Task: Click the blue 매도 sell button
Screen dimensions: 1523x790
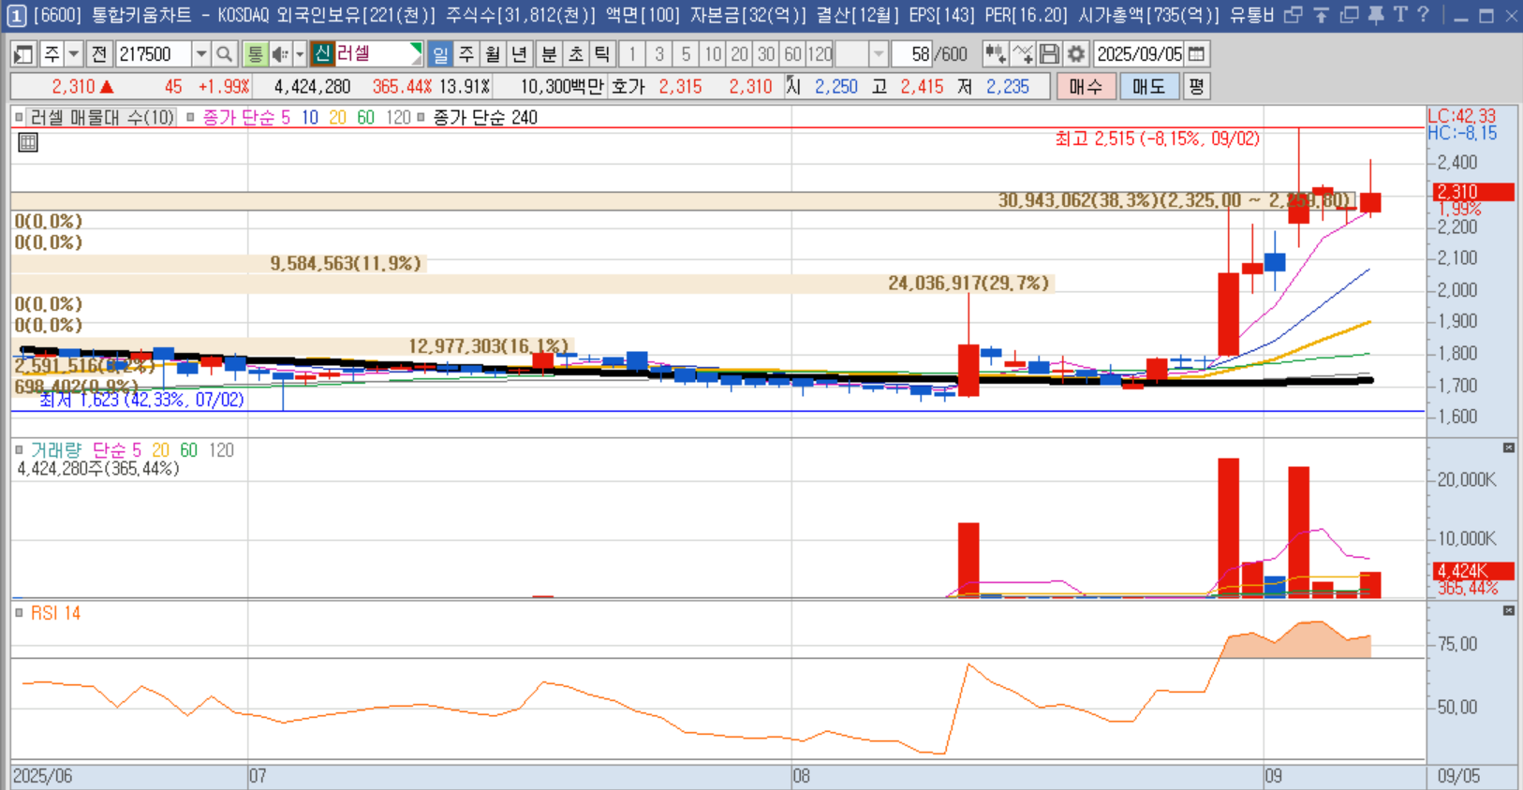Action: pos(1148,87)
